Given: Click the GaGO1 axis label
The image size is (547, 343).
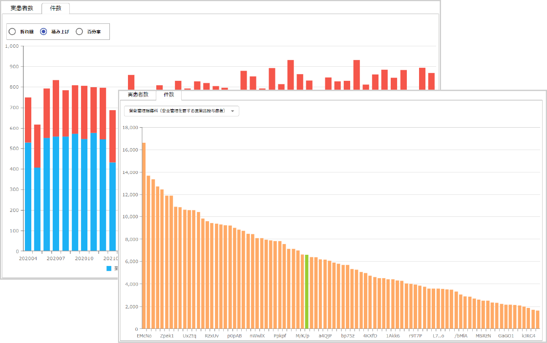Looking at the screenshot, I should pyautogui.click(x=506, y=336).
